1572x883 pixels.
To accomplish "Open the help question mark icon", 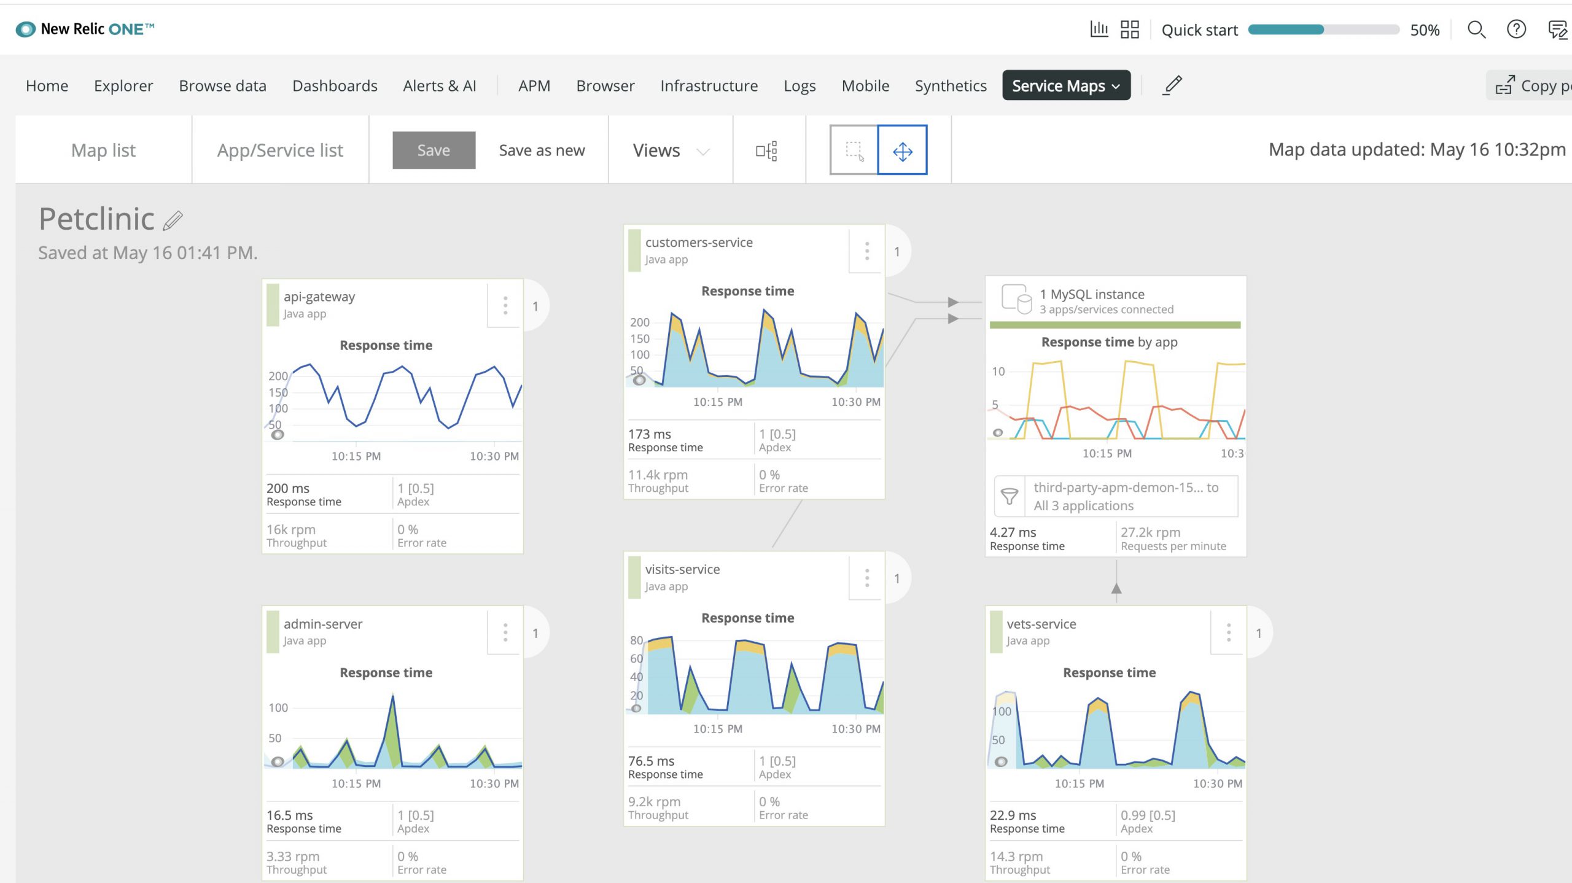I will tap(1516, 29).
